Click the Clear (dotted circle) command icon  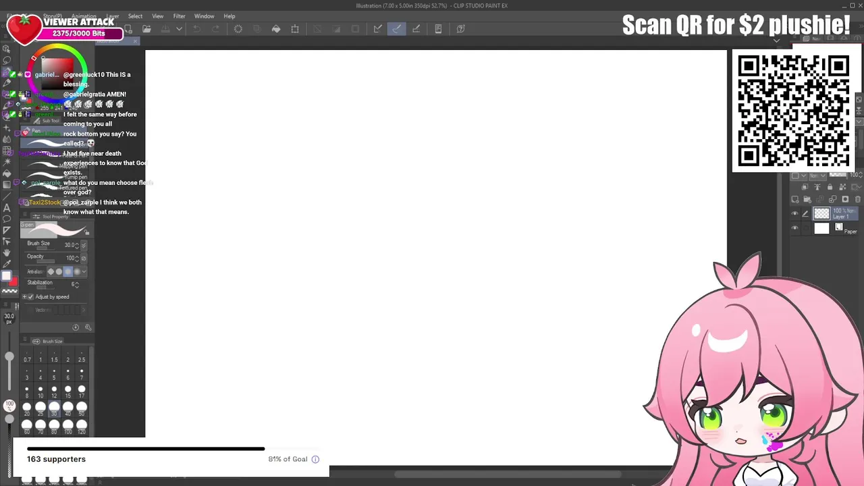tap(238, 29)
